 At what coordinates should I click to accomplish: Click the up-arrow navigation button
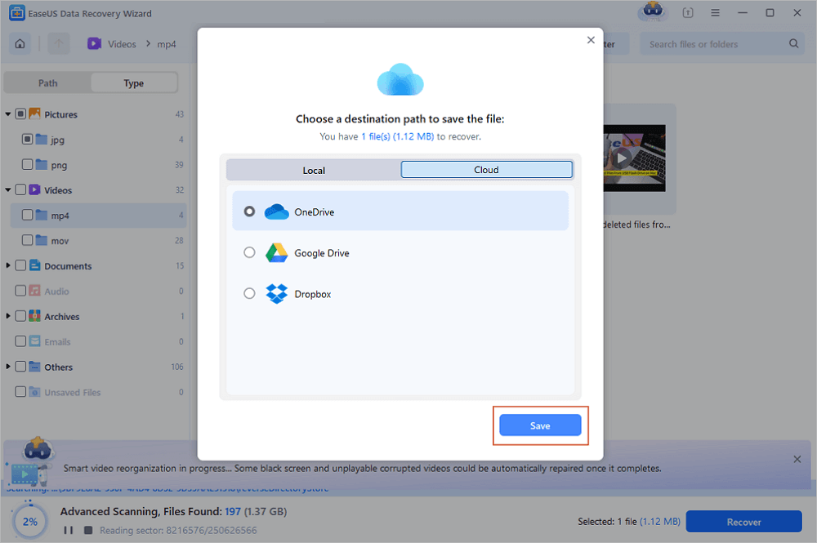[x=59, y=44]
